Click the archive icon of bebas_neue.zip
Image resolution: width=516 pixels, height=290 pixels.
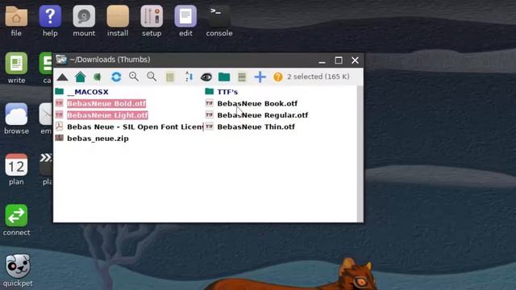(59, 138)
